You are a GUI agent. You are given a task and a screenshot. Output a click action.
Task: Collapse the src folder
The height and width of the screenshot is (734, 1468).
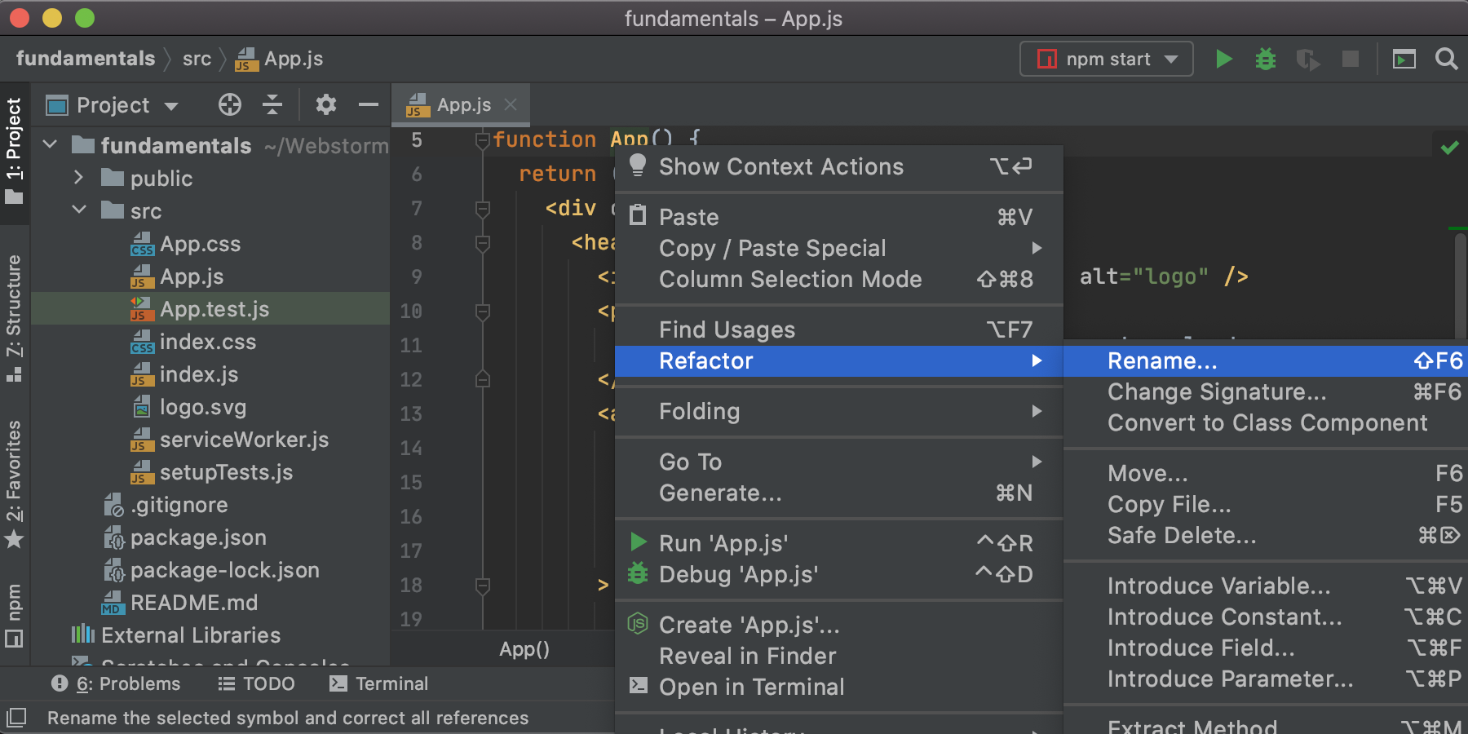tap(79, 210)
